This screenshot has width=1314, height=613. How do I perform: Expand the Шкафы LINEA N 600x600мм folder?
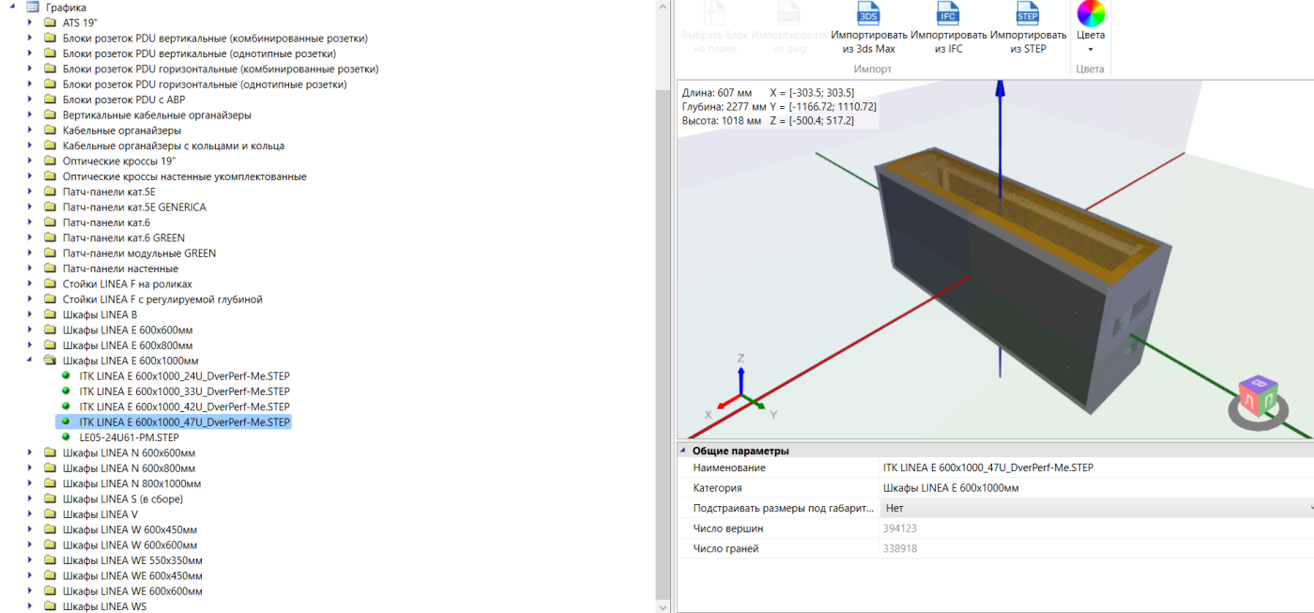coord(29,452)
